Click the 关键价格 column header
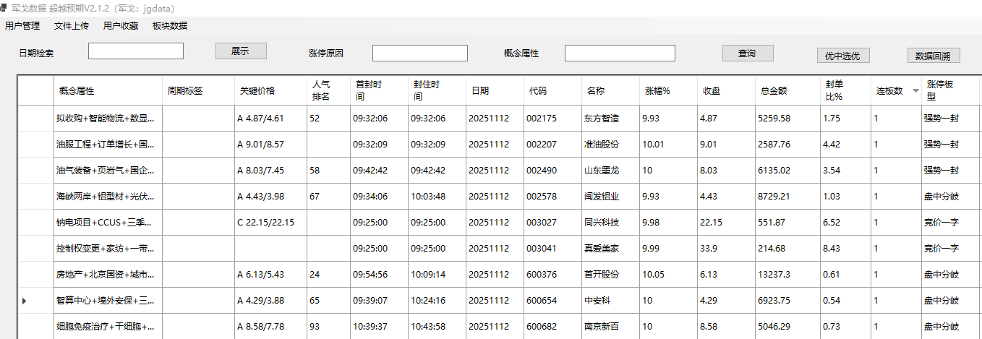 [x=270, y=91]
